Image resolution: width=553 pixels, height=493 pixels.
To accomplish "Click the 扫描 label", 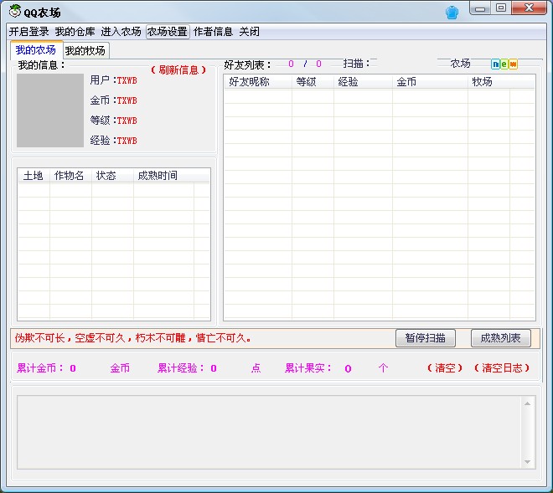I will click(x=356, y=64).
